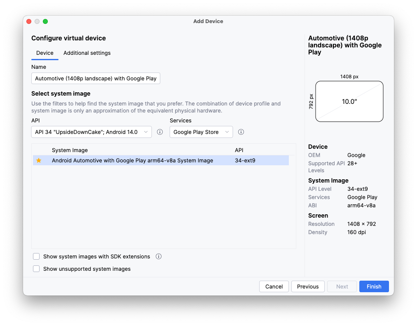Go back with the Previous button
417x326 pixels.
[x=308, y=286]
